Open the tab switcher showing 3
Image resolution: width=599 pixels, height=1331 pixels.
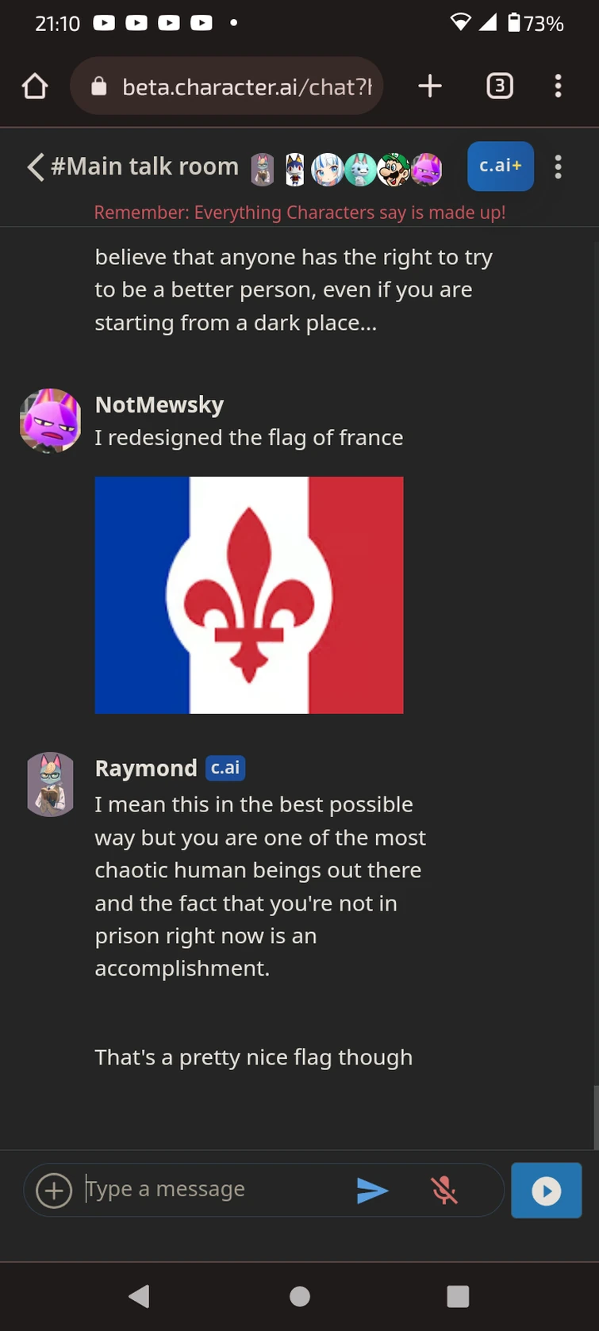499,86
